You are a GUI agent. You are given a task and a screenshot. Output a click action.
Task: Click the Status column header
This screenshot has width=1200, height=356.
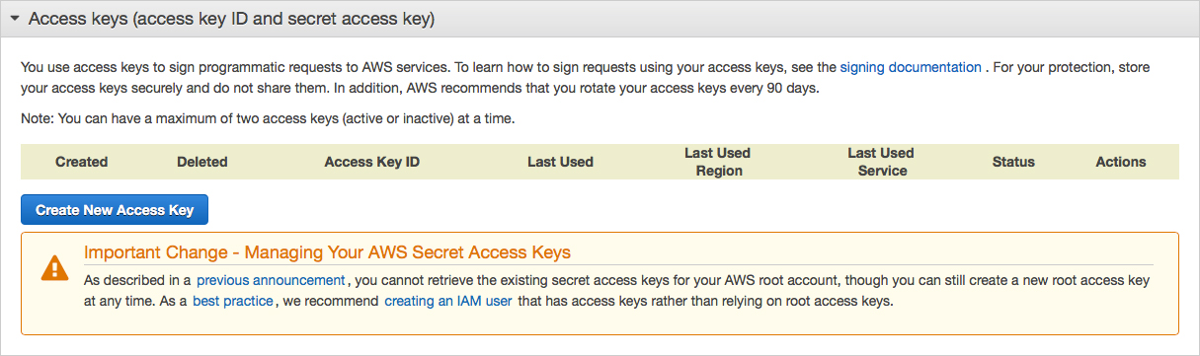pyautogui.click(x=1013, y=162)
